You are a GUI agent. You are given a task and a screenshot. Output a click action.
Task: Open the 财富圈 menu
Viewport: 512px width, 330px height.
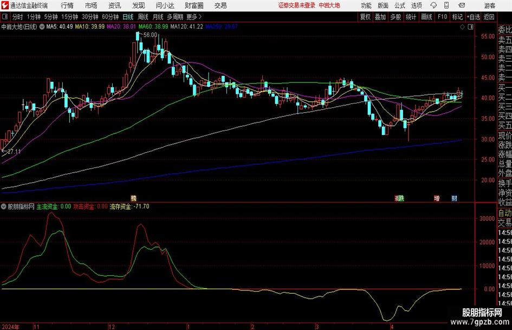pos(194,5)
